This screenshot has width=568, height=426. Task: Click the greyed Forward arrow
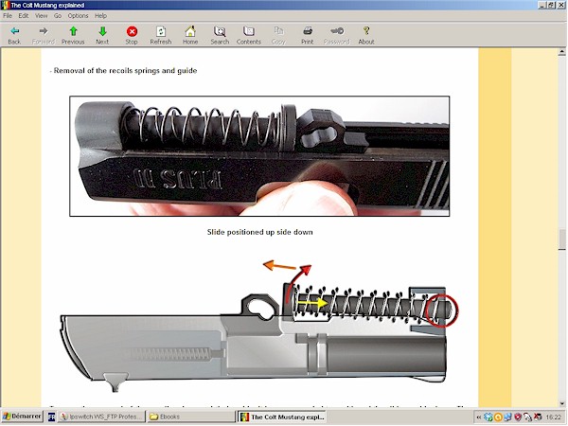pos(44,35)
